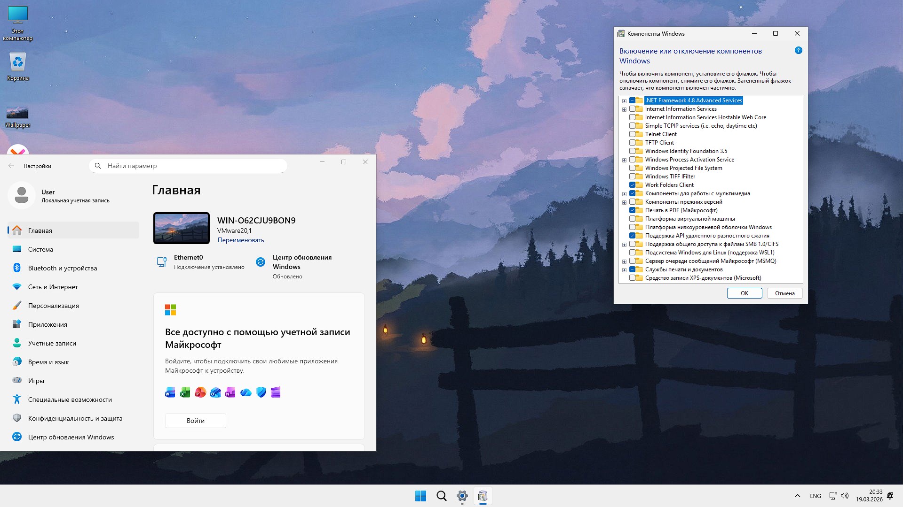Open Word from the Microsoft 365 app icons

pyautogui.click(x=170, y=392)
